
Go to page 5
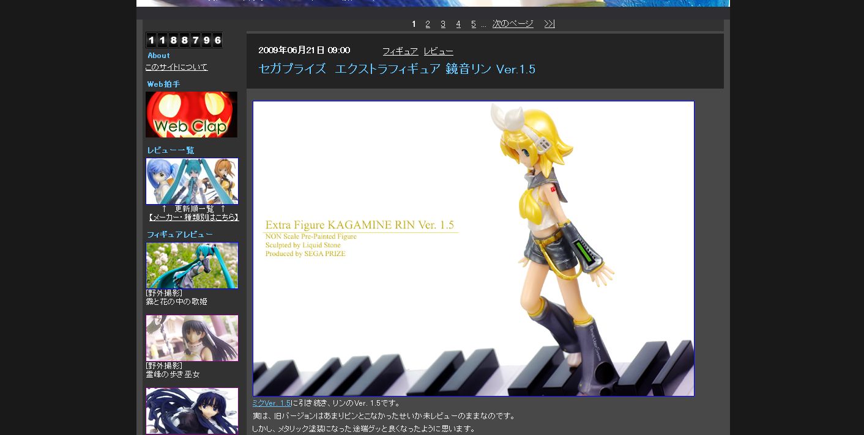[474, 24]
